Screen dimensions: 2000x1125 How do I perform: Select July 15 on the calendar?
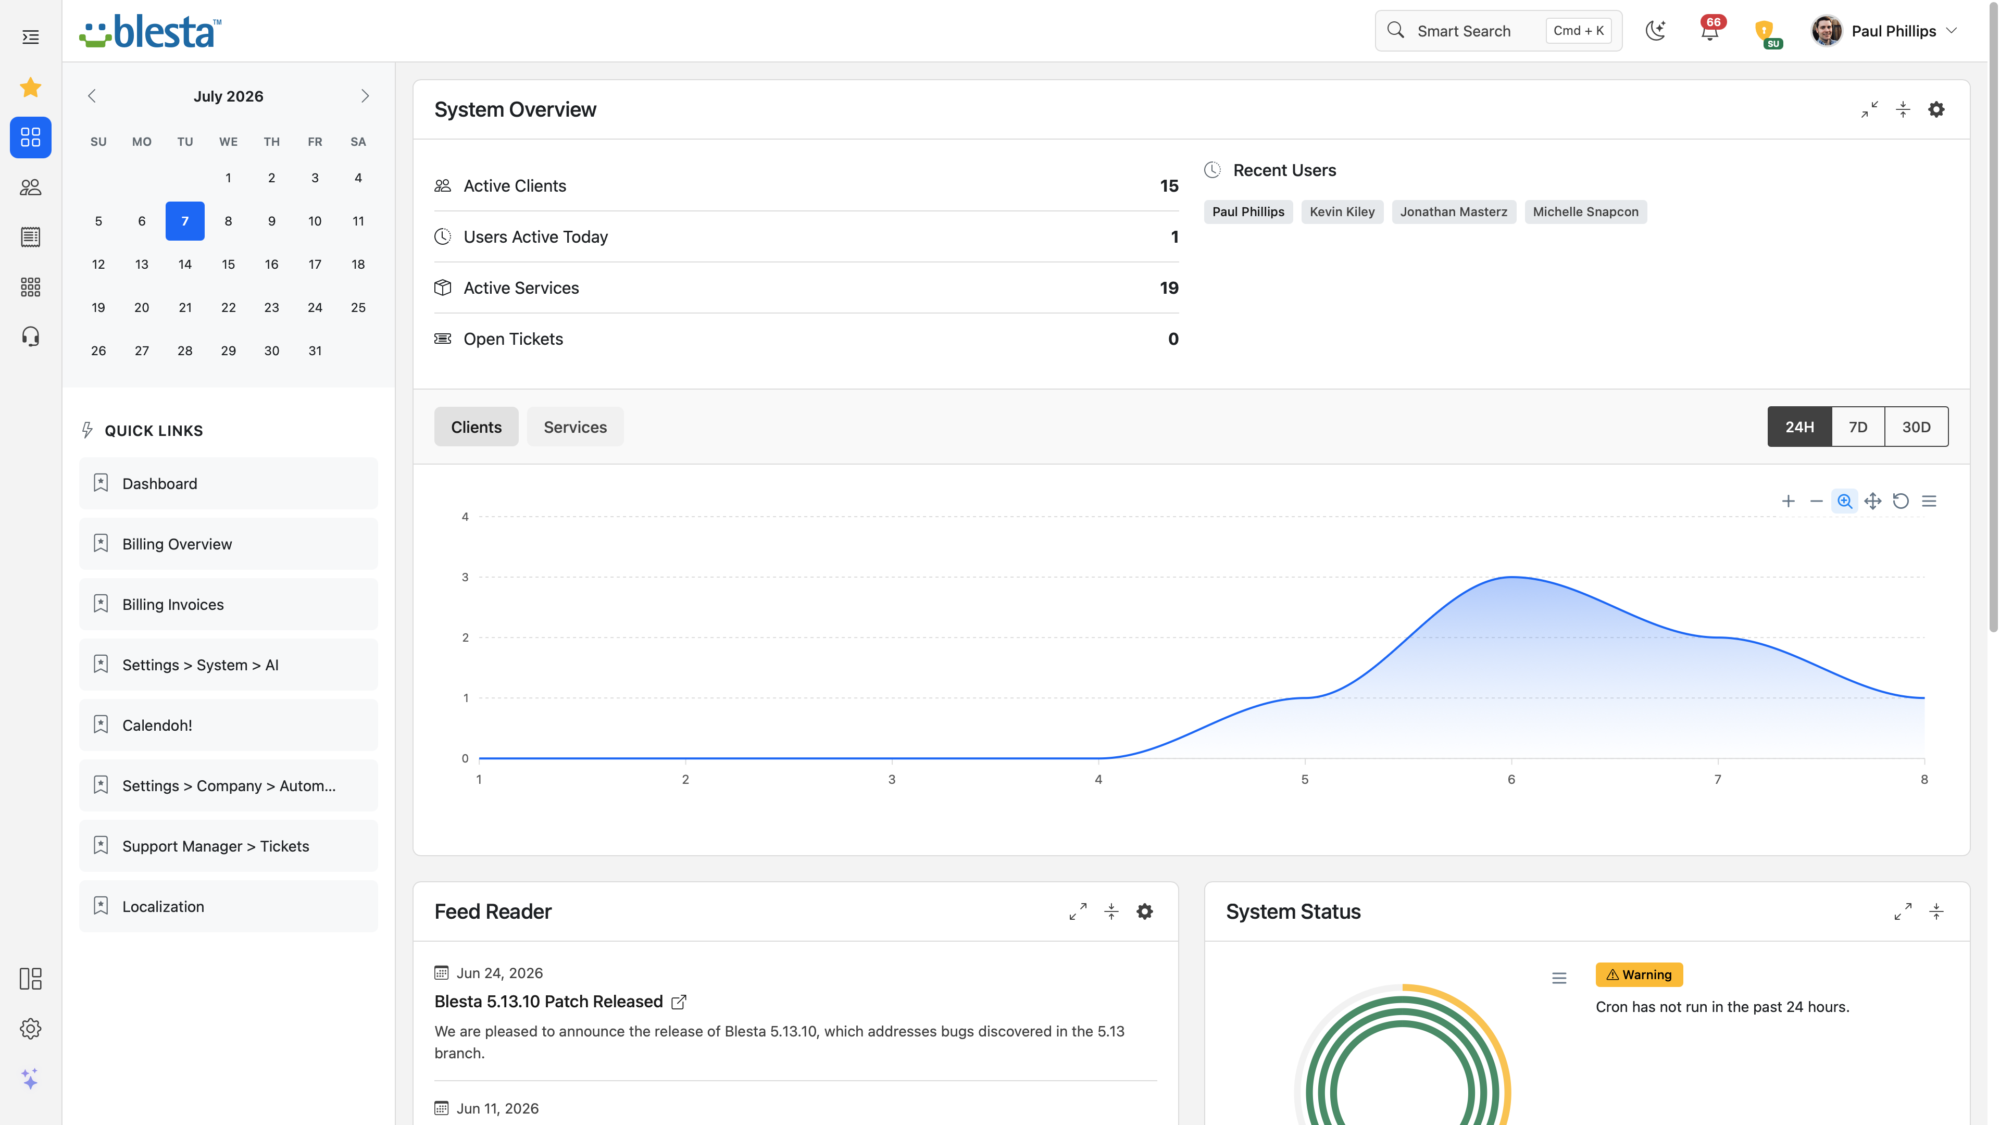228,264
